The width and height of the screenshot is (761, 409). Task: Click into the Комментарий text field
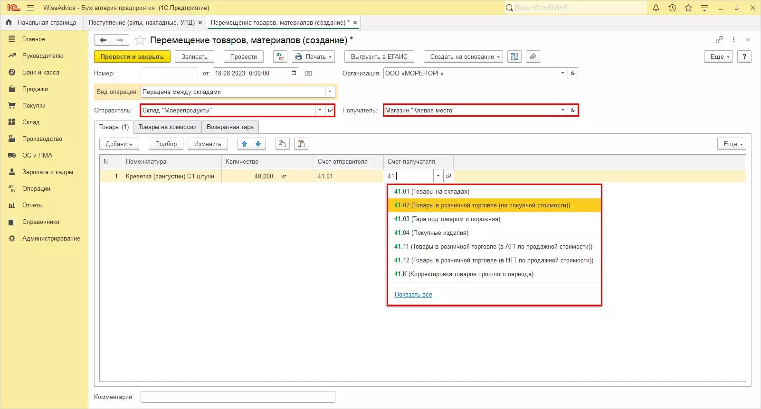point(238,397)
